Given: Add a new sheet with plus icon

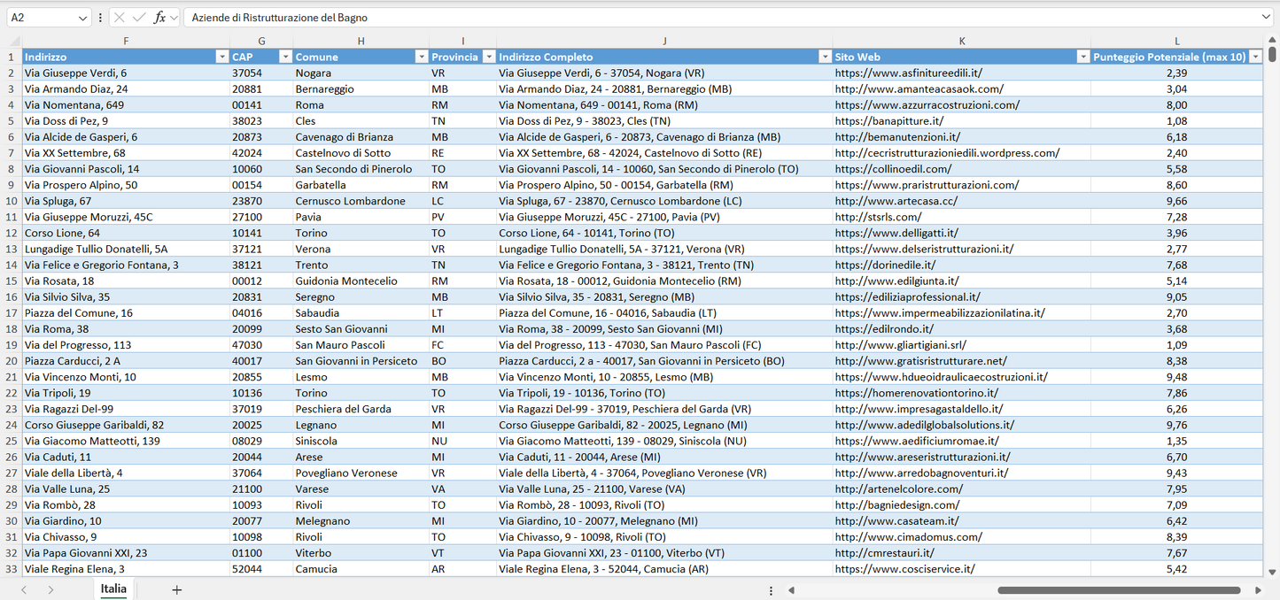Looking at the screenshot, I should (176, 589).
